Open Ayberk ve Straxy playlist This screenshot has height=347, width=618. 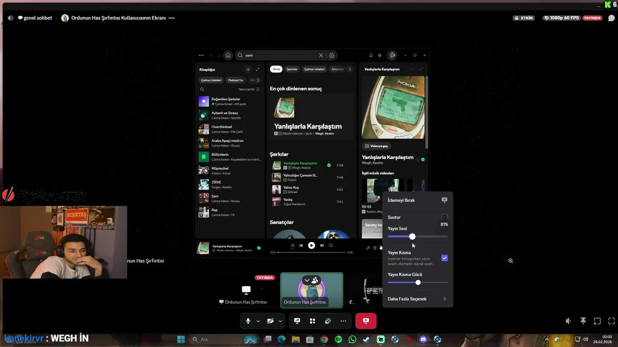tap(230, 115)
